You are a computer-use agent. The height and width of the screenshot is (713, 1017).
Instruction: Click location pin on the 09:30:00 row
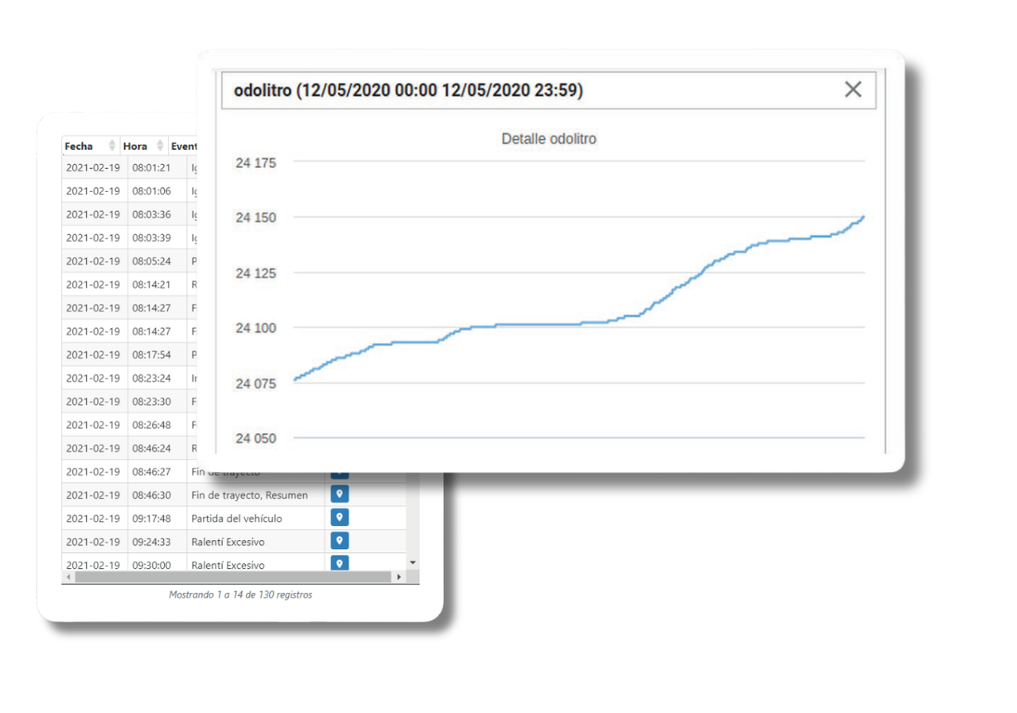(x=339, y=563)
